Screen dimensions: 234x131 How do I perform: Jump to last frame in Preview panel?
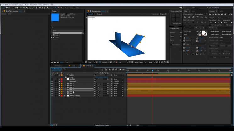tap(222, 14)
